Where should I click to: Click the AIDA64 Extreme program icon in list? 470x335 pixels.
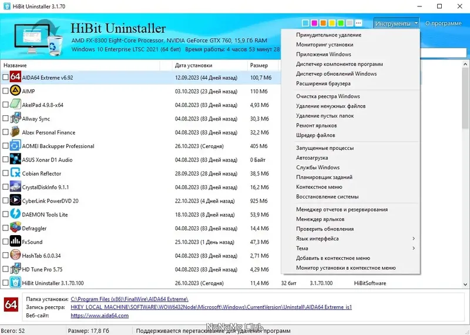[x=15, y=77]
